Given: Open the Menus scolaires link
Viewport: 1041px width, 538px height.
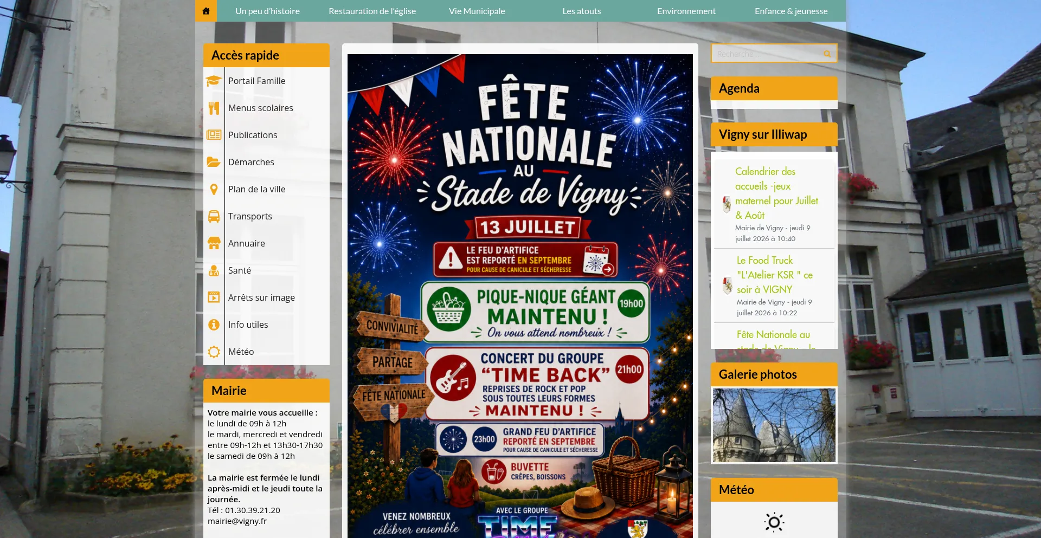Looking at the screenshot, I should (260, 108).
